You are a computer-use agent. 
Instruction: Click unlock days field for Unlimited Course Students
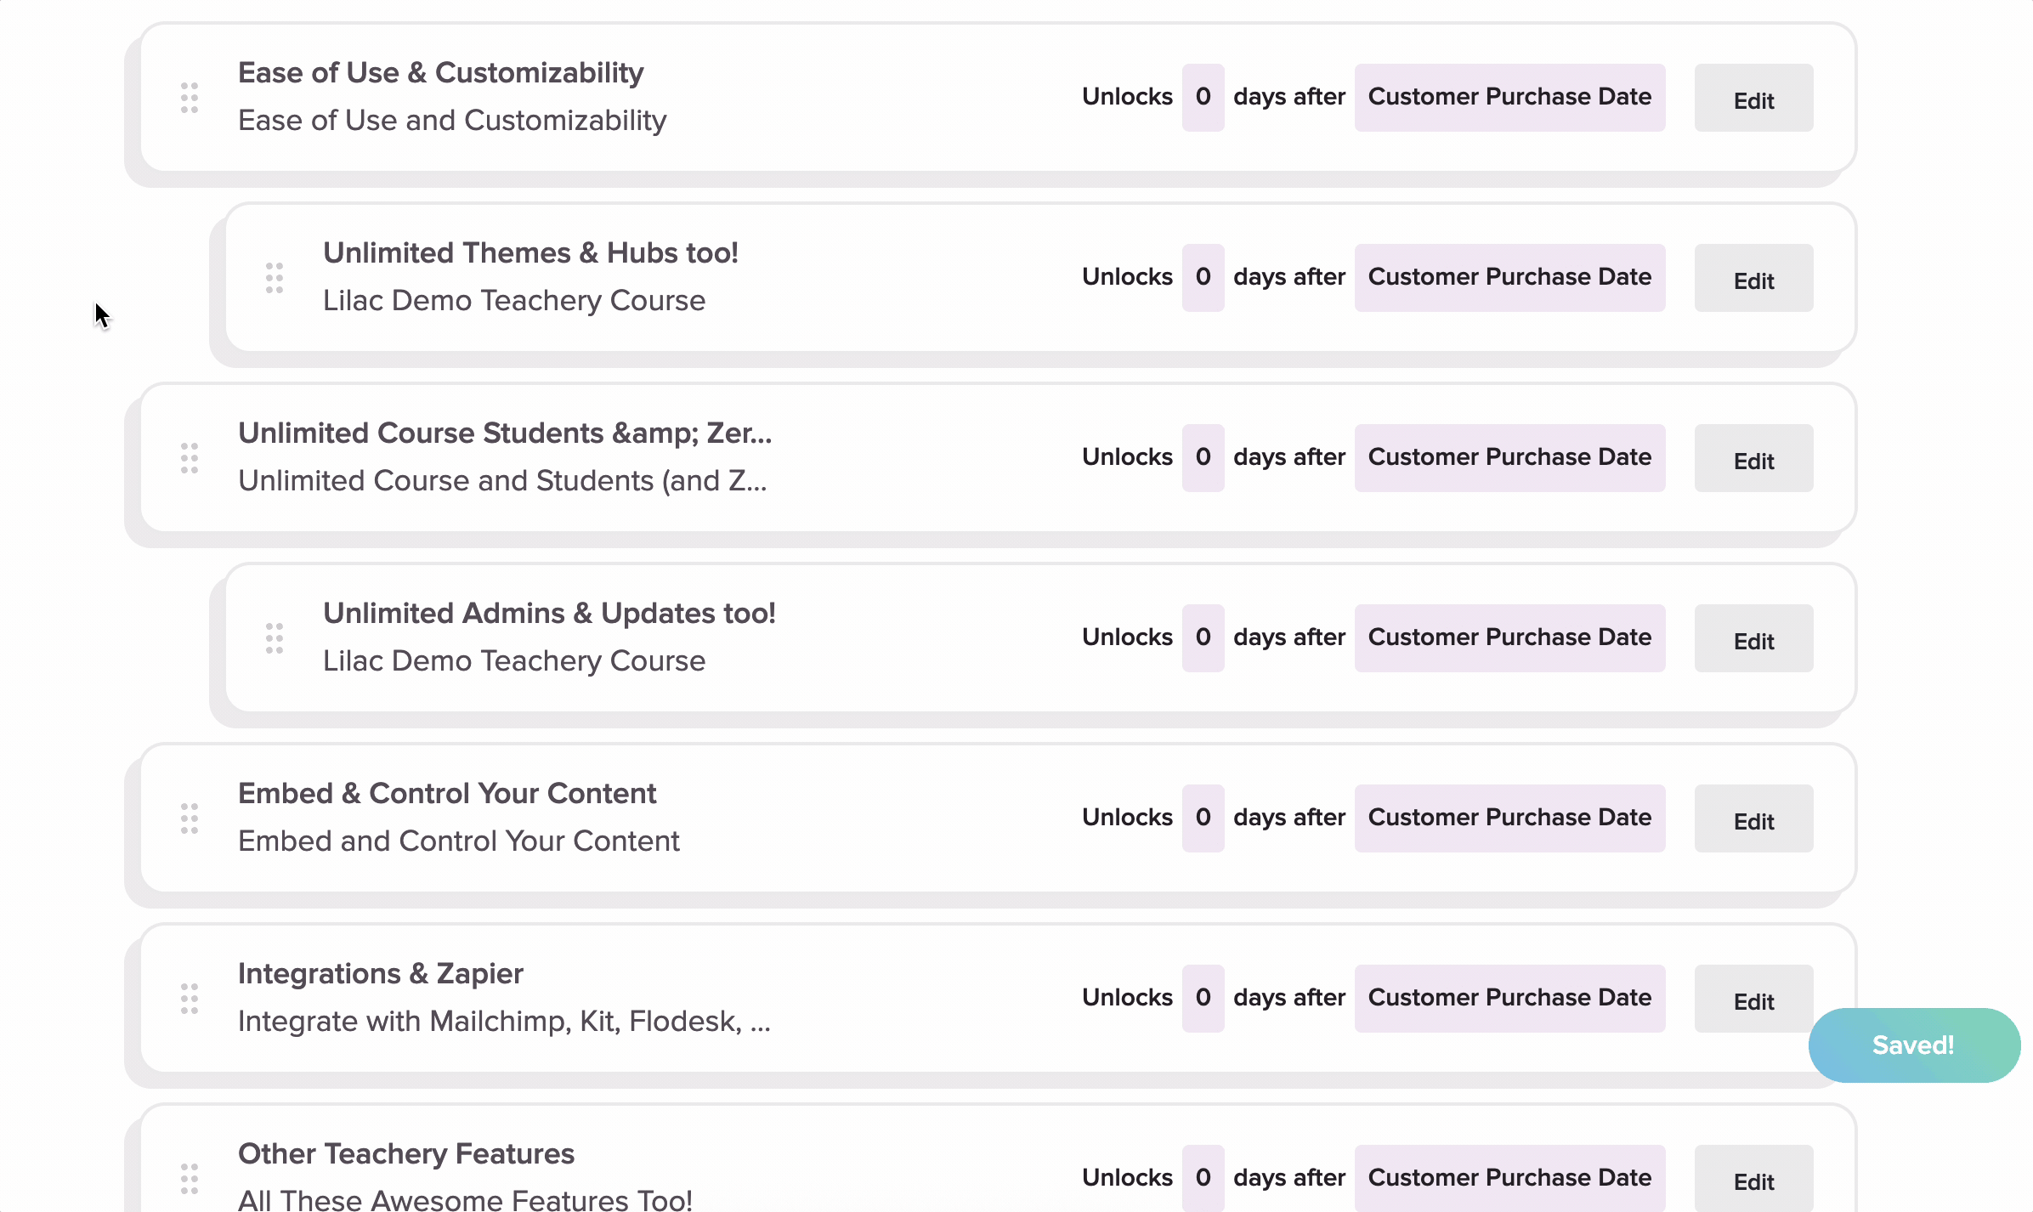tap(1203, 458)
